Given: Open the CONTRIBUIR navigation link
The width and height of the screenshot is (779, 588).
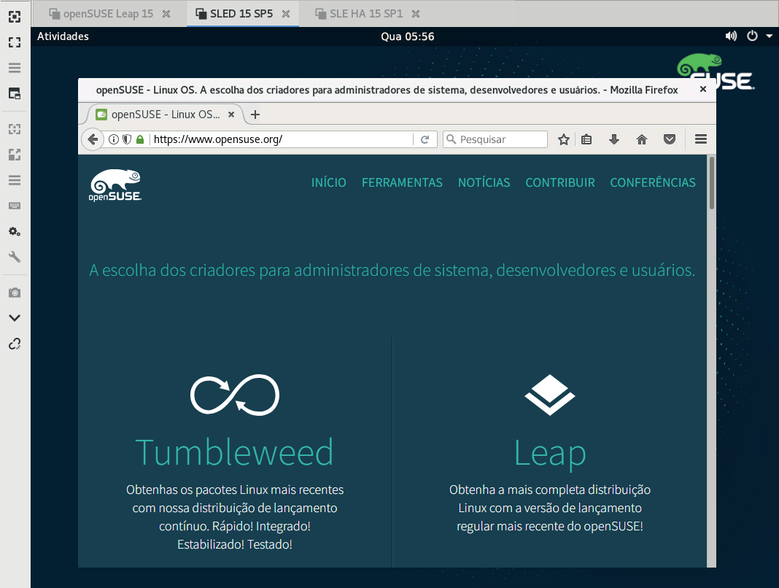Looking at the screenshot, I should tap(560, 182).
